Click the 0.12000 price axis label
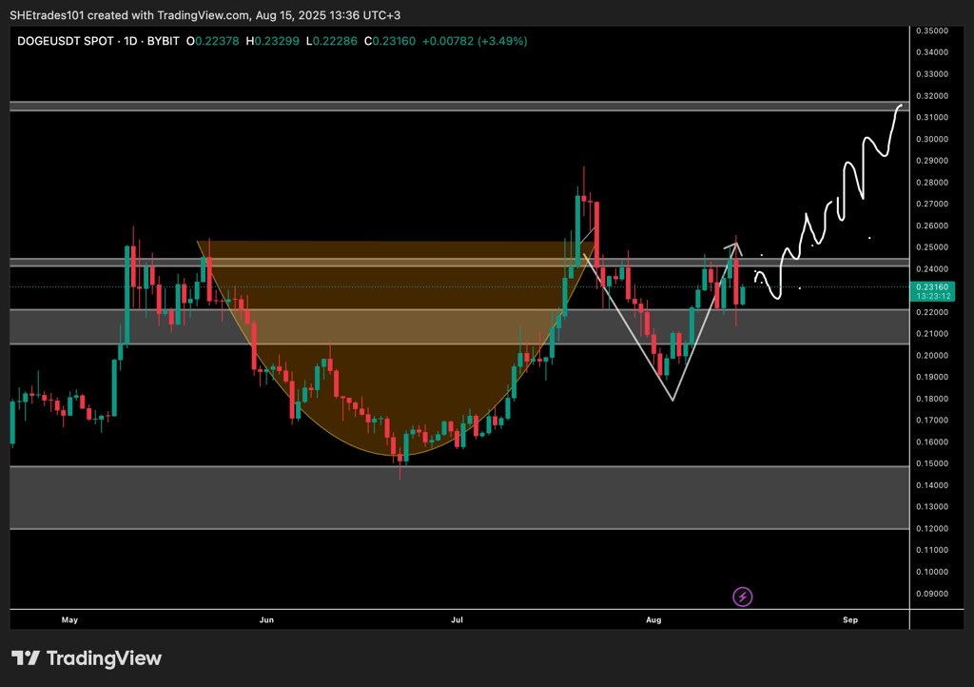Screen dimensions: 974x687 point(932,529)
